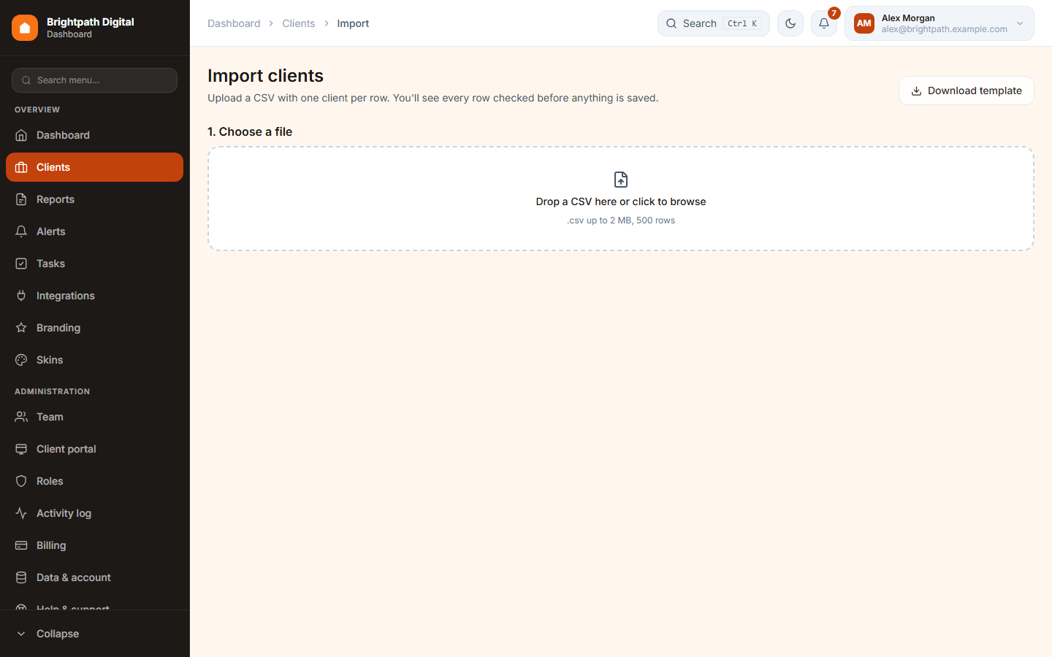Open the Reports menu item
This screenshot has width=1052, height=657.
pos(95,199)
